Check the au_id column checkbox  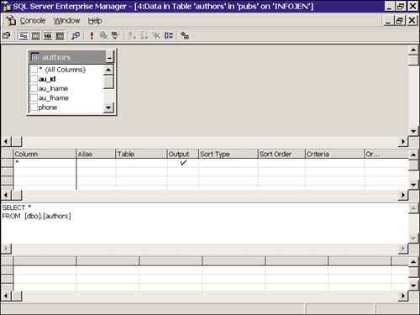[34, 79]
